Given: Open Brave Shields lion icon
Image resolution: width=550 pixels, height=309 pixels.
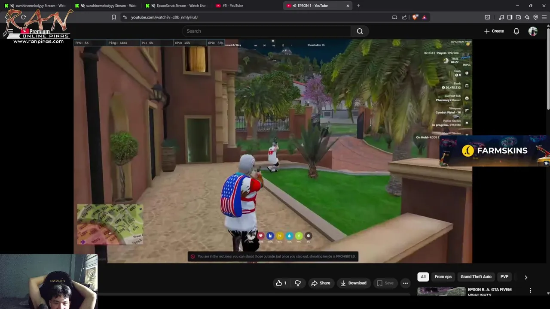Looking at the screenshot, I should click(x=415, y=17).
